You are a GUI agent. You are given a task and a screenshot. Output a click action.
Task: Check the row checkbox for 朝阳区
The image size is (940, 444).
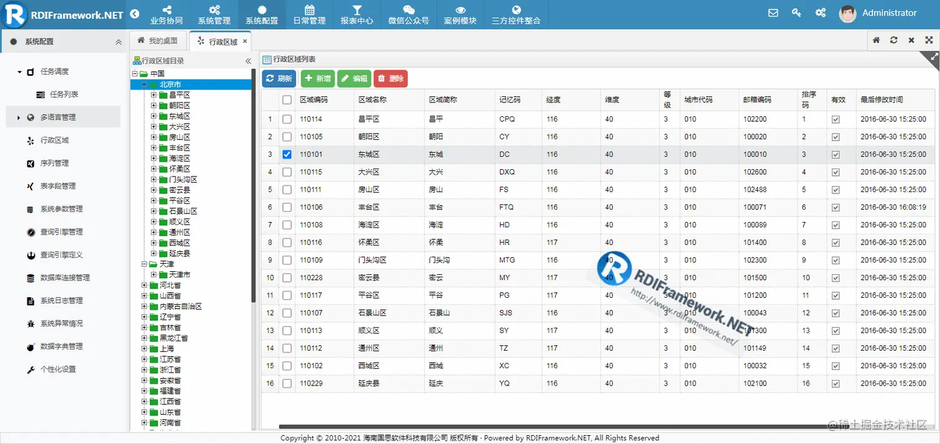click(287, 136)
